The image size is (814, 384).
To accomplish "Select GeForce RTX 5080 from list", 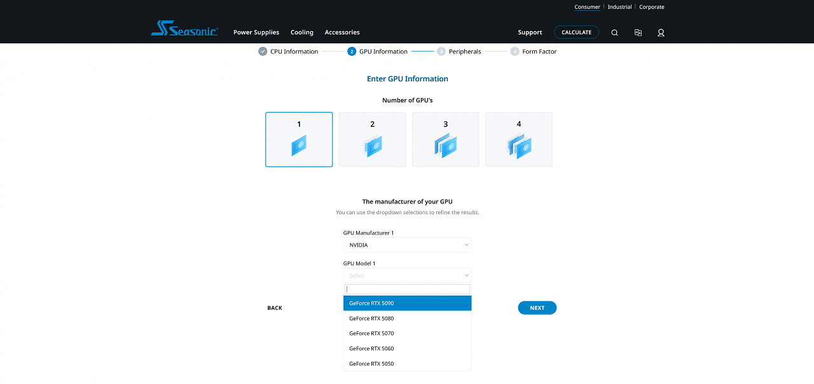I will coord(408,319).
